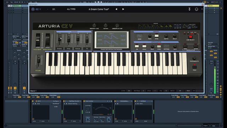This screenshot has width=227, height=128.
Task: Open the Arpeggiator Pattern selector
Action: tap(166, 46)
